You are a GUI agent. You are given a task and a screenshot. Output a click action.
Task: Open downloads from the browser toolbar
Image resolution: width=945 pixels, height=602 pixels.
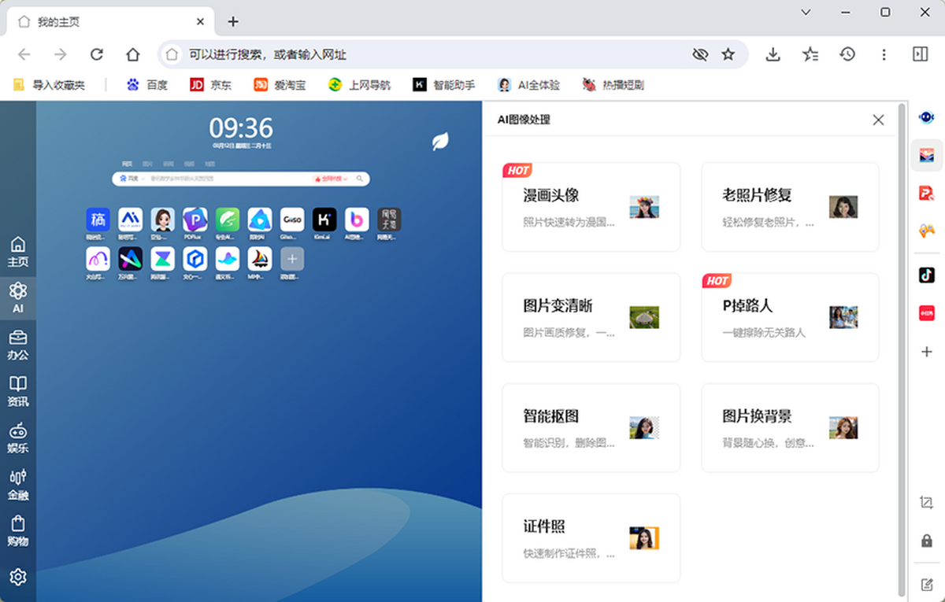pos(773,54)
